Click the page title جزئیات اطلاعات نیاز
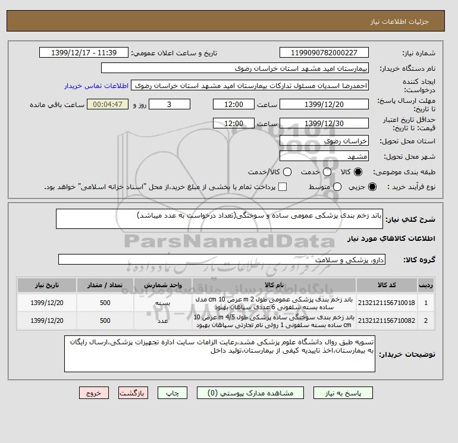The height and width of the screenshot is (443, 458). pyautogui.click(x=399, y=21)
